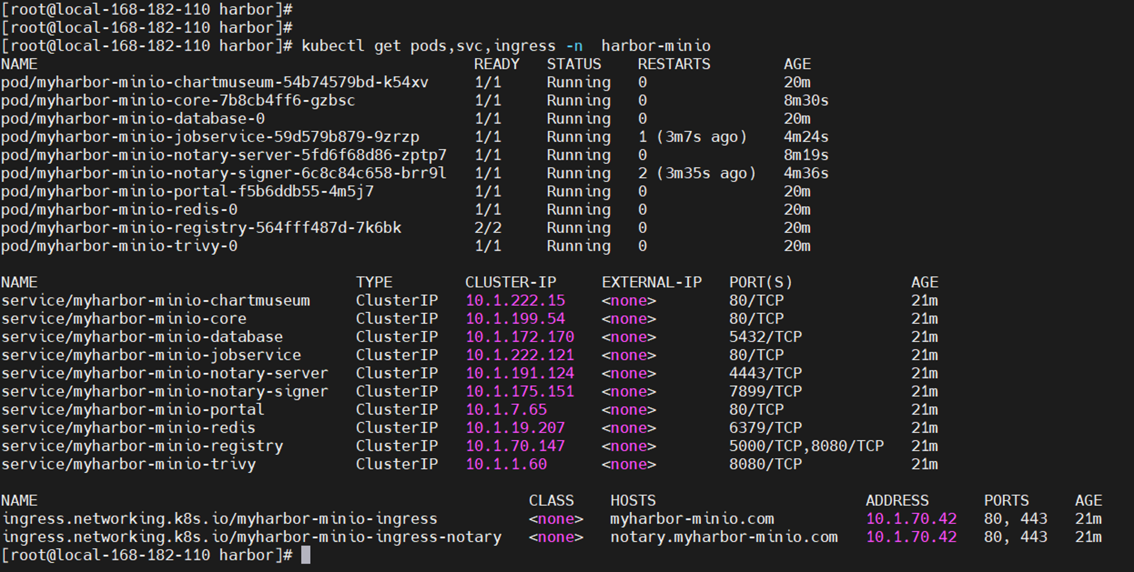
Task: Select pod/myharbor-minio-core-7b8cb4ff6-gzbsc name
Action: coord(178,100)
